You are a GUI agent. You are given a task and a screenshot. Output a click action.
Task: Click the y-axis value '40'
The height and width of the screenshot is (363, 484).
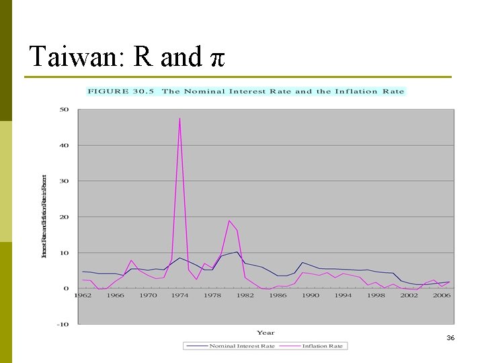[x=65, y=145]
